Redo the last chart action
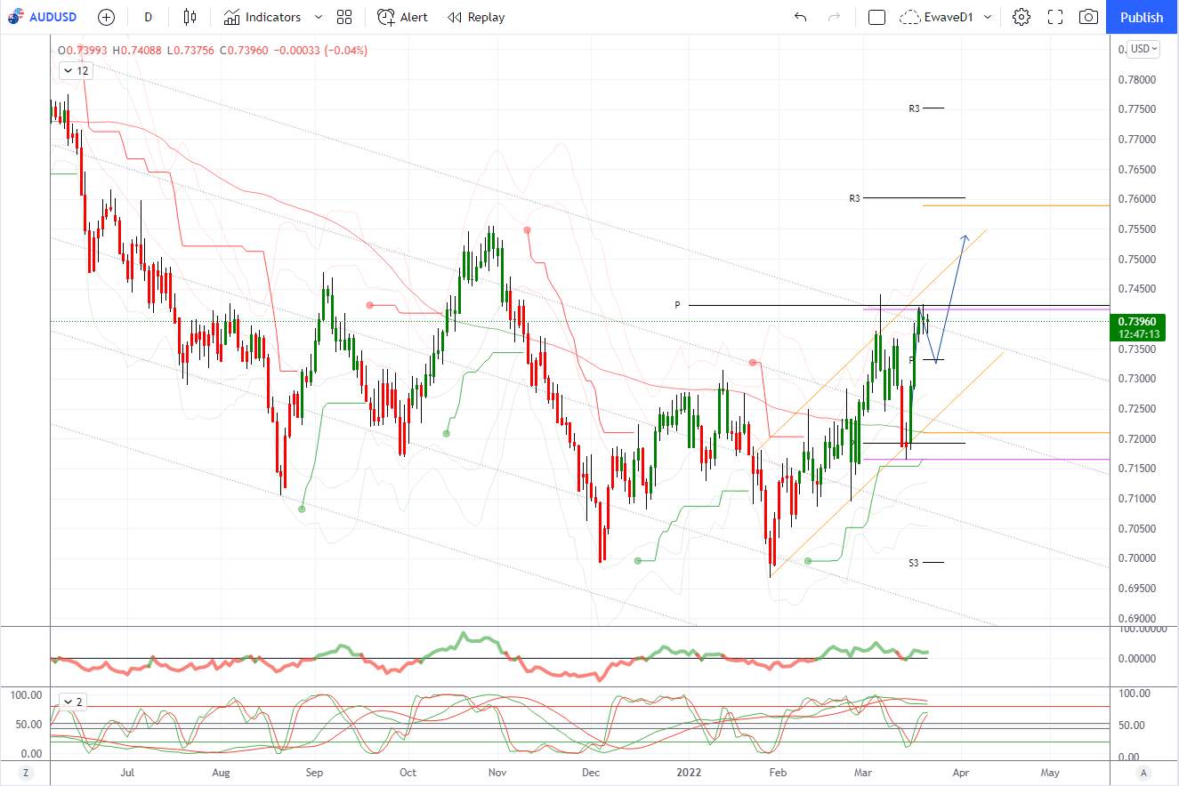 [x=834, y=17]
